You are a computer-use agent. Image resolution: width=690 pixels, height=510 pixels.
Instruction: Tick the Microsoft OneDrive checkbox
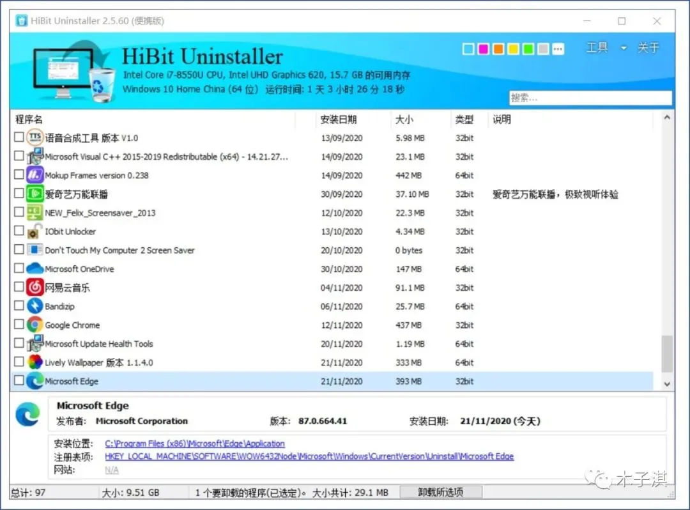click(19, 268)
